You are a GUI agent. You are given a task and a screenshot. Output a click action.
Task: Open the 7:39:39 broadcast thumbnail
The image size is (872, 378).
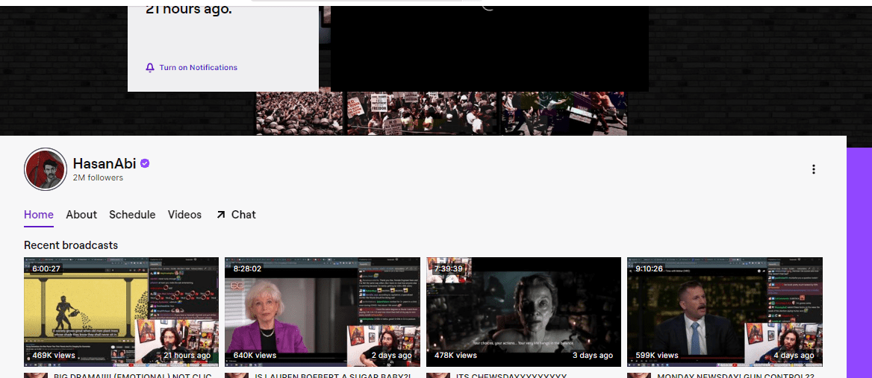coord(523,312)
